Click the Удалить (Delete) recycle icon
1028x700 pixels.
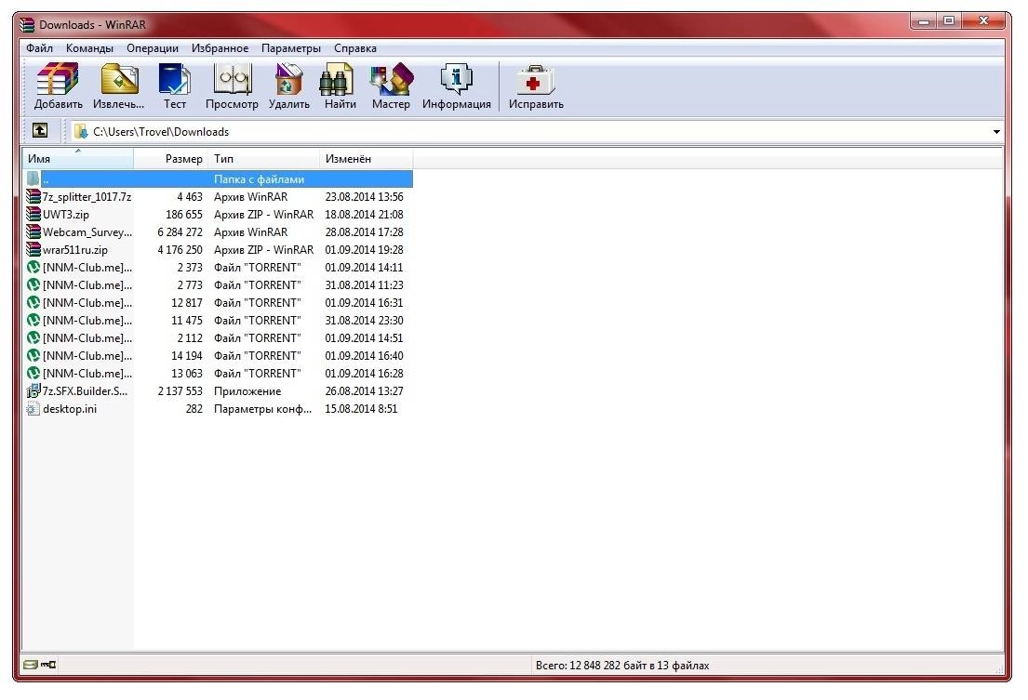tap(289, 86)
